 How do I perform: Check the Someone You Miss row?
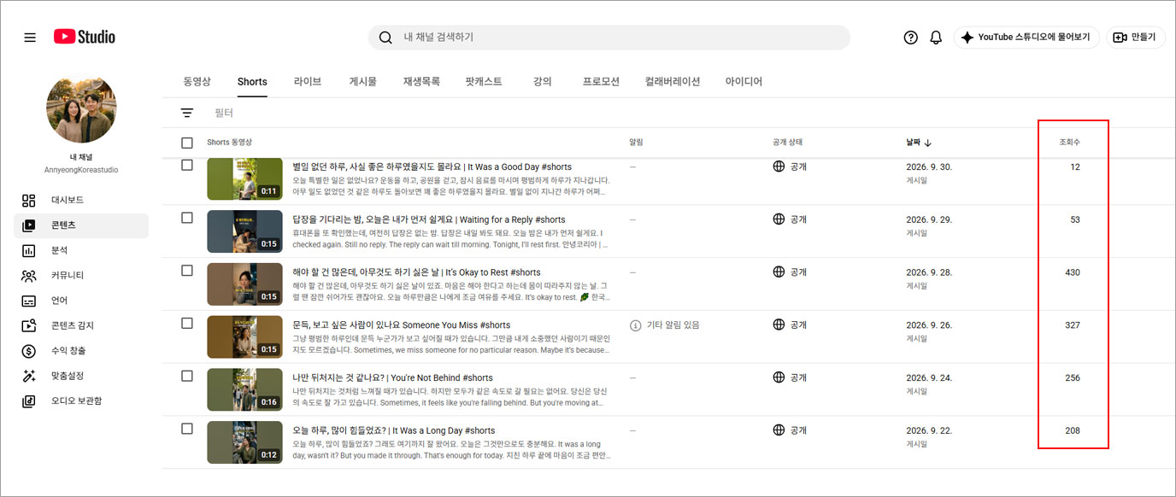tap(187, 323)
